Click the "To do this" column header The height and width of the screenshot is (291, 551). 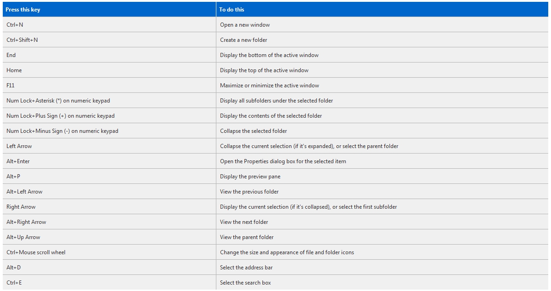(x=232, y=10)
